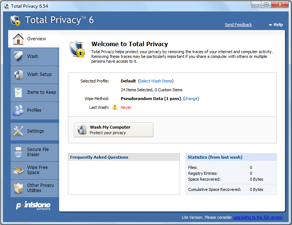This screenshot has width=292, height=225.
Task: Switch to the Wash tab
Action: click(35, 56)
